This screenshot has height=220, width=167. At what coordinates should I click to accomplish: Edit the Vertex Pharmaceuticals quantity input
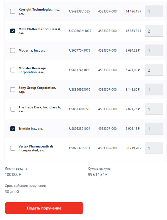click(x=154, y=148)
